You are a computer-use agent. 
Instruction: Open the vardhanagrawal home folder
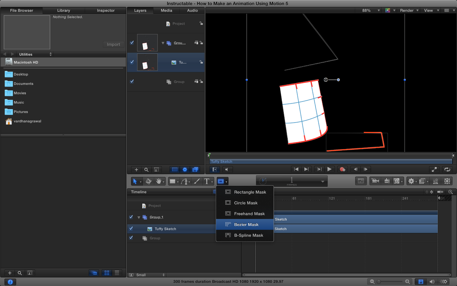point(23,121)
